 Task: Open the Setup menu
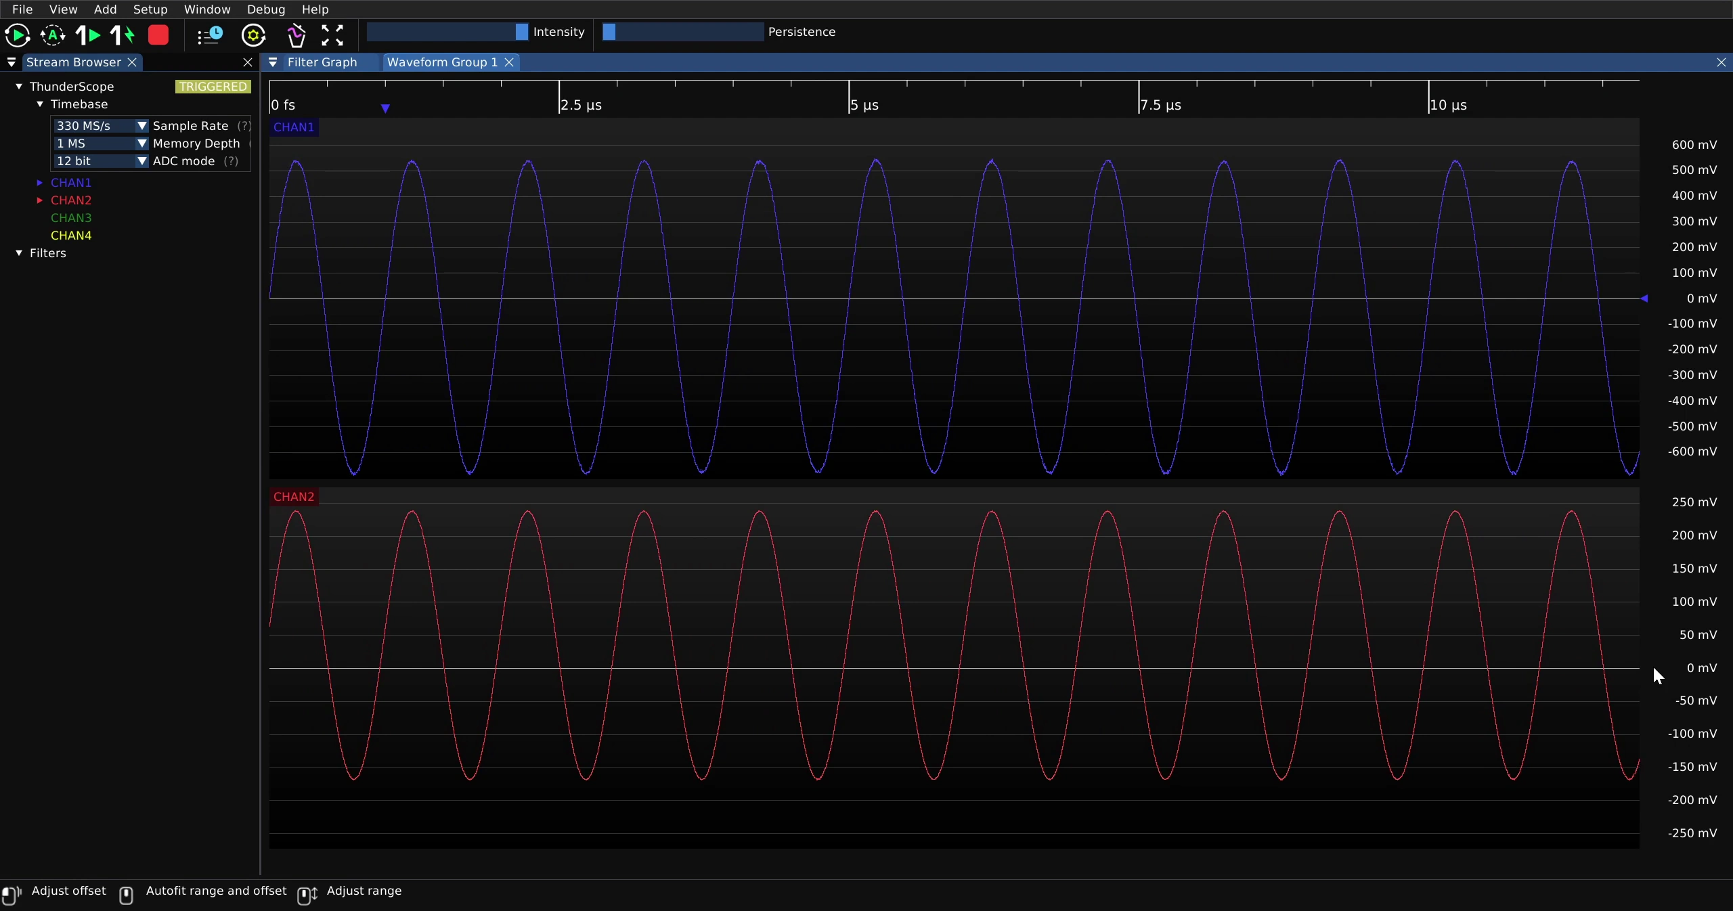(x=150, y=9)
